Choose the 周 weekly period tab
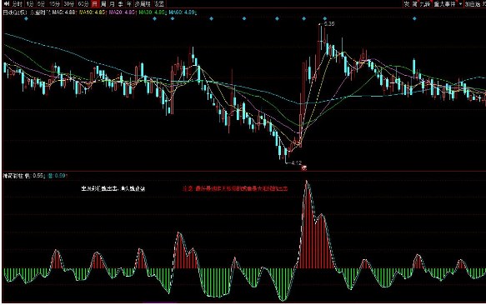486x305 pixels. tap(103, 3)
